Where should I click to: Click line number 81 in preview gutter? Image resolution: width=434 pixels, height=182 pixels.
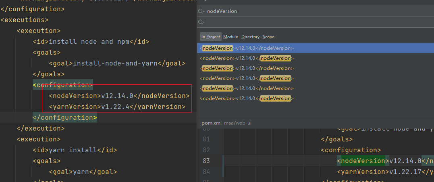tap(206, 139)
